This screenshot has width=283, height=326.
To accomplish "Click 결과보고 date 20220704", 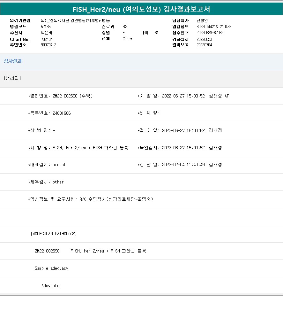I will [x=204, y=45].
